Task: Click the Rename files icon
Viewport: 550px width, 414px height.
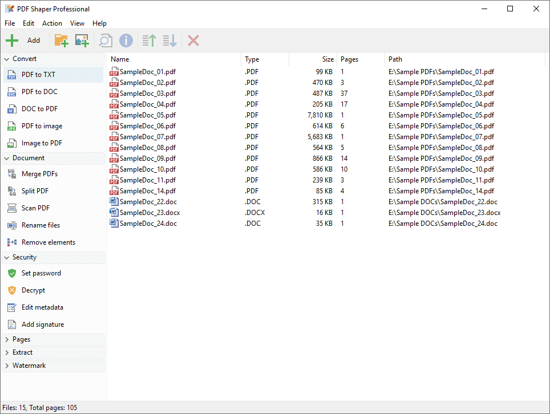Action: coord(12,225)
